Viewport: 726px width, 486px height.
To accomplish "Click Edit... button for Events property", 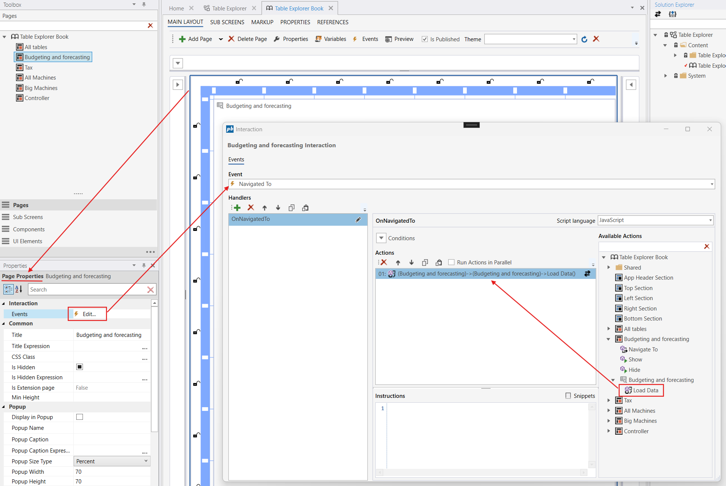I will point(89,314).
